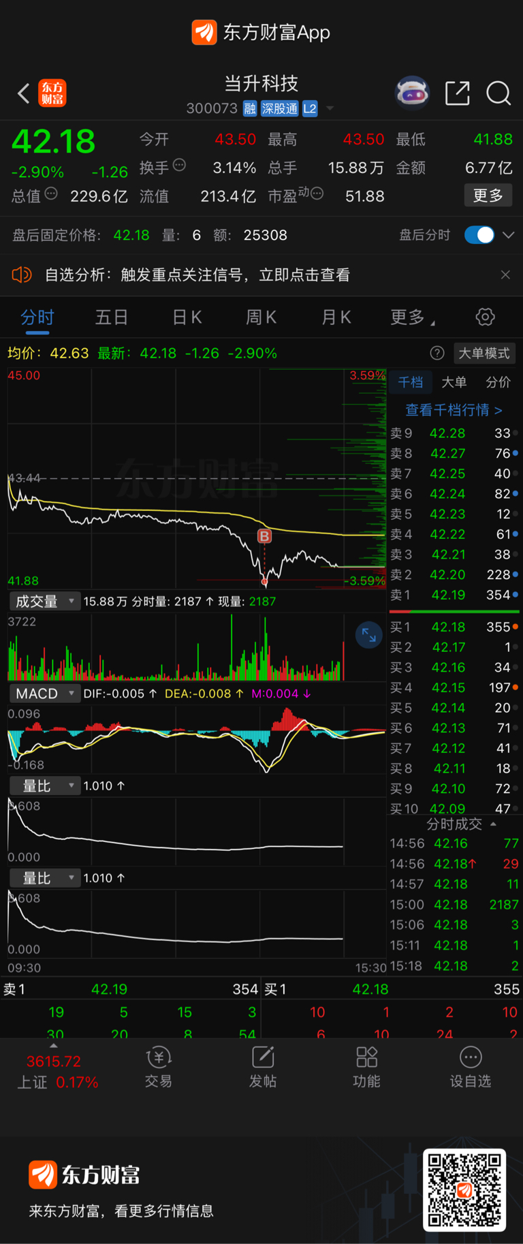Image resolution: width=523 pixels, height=1244 pixels.
Task: Tap the main 42.18 price figure
Action: 53,142
